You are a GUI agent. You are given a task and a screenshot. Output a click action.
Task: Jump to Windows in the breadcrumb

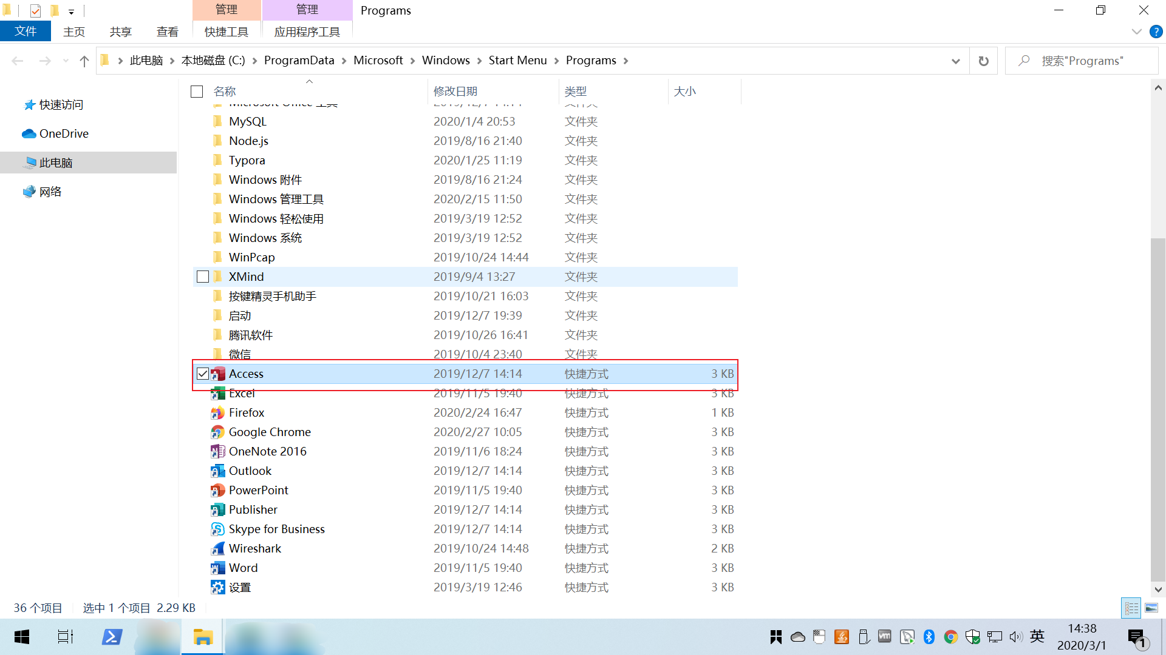446,61
